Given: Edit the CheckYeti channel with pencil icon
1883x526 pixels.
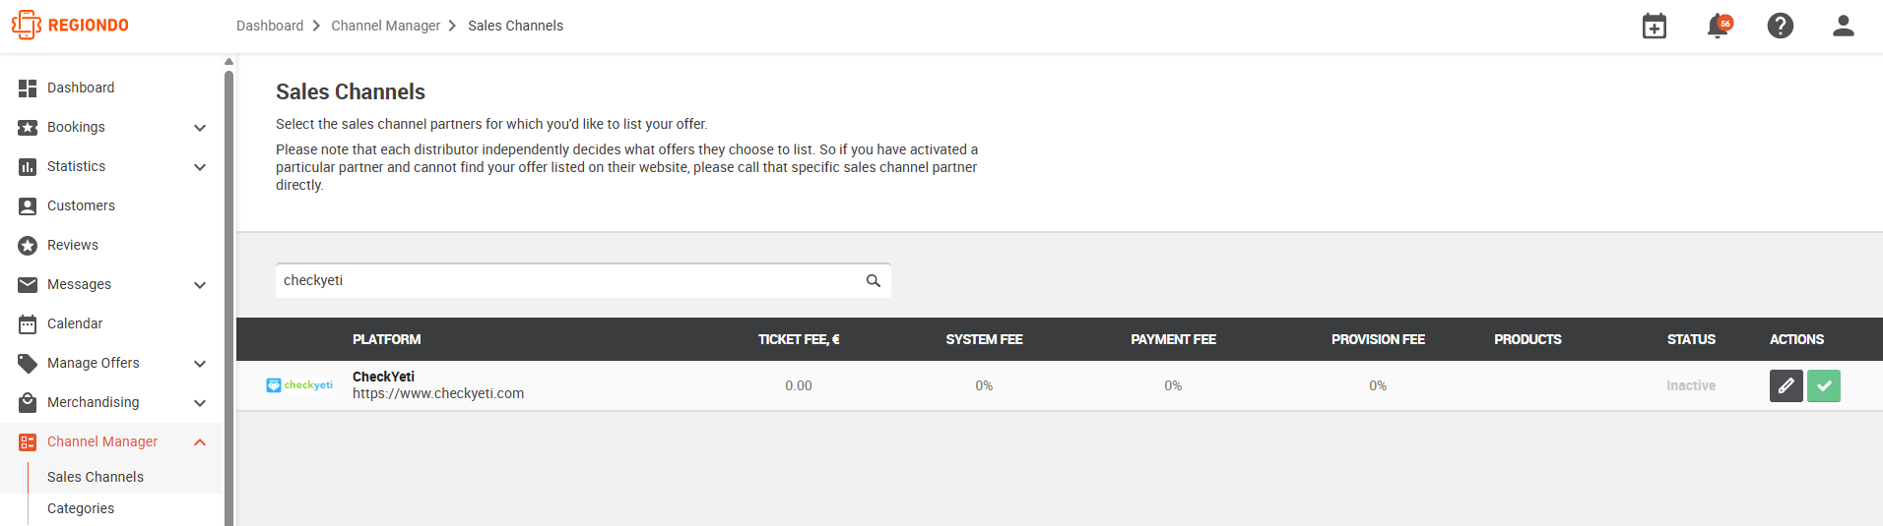Looking at the screenshot, I should (x=1786, y=385).
